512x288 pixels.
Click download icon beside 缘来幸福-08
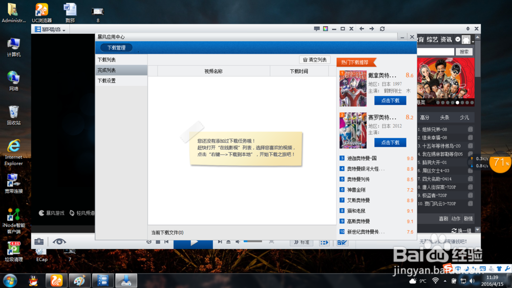471,138
